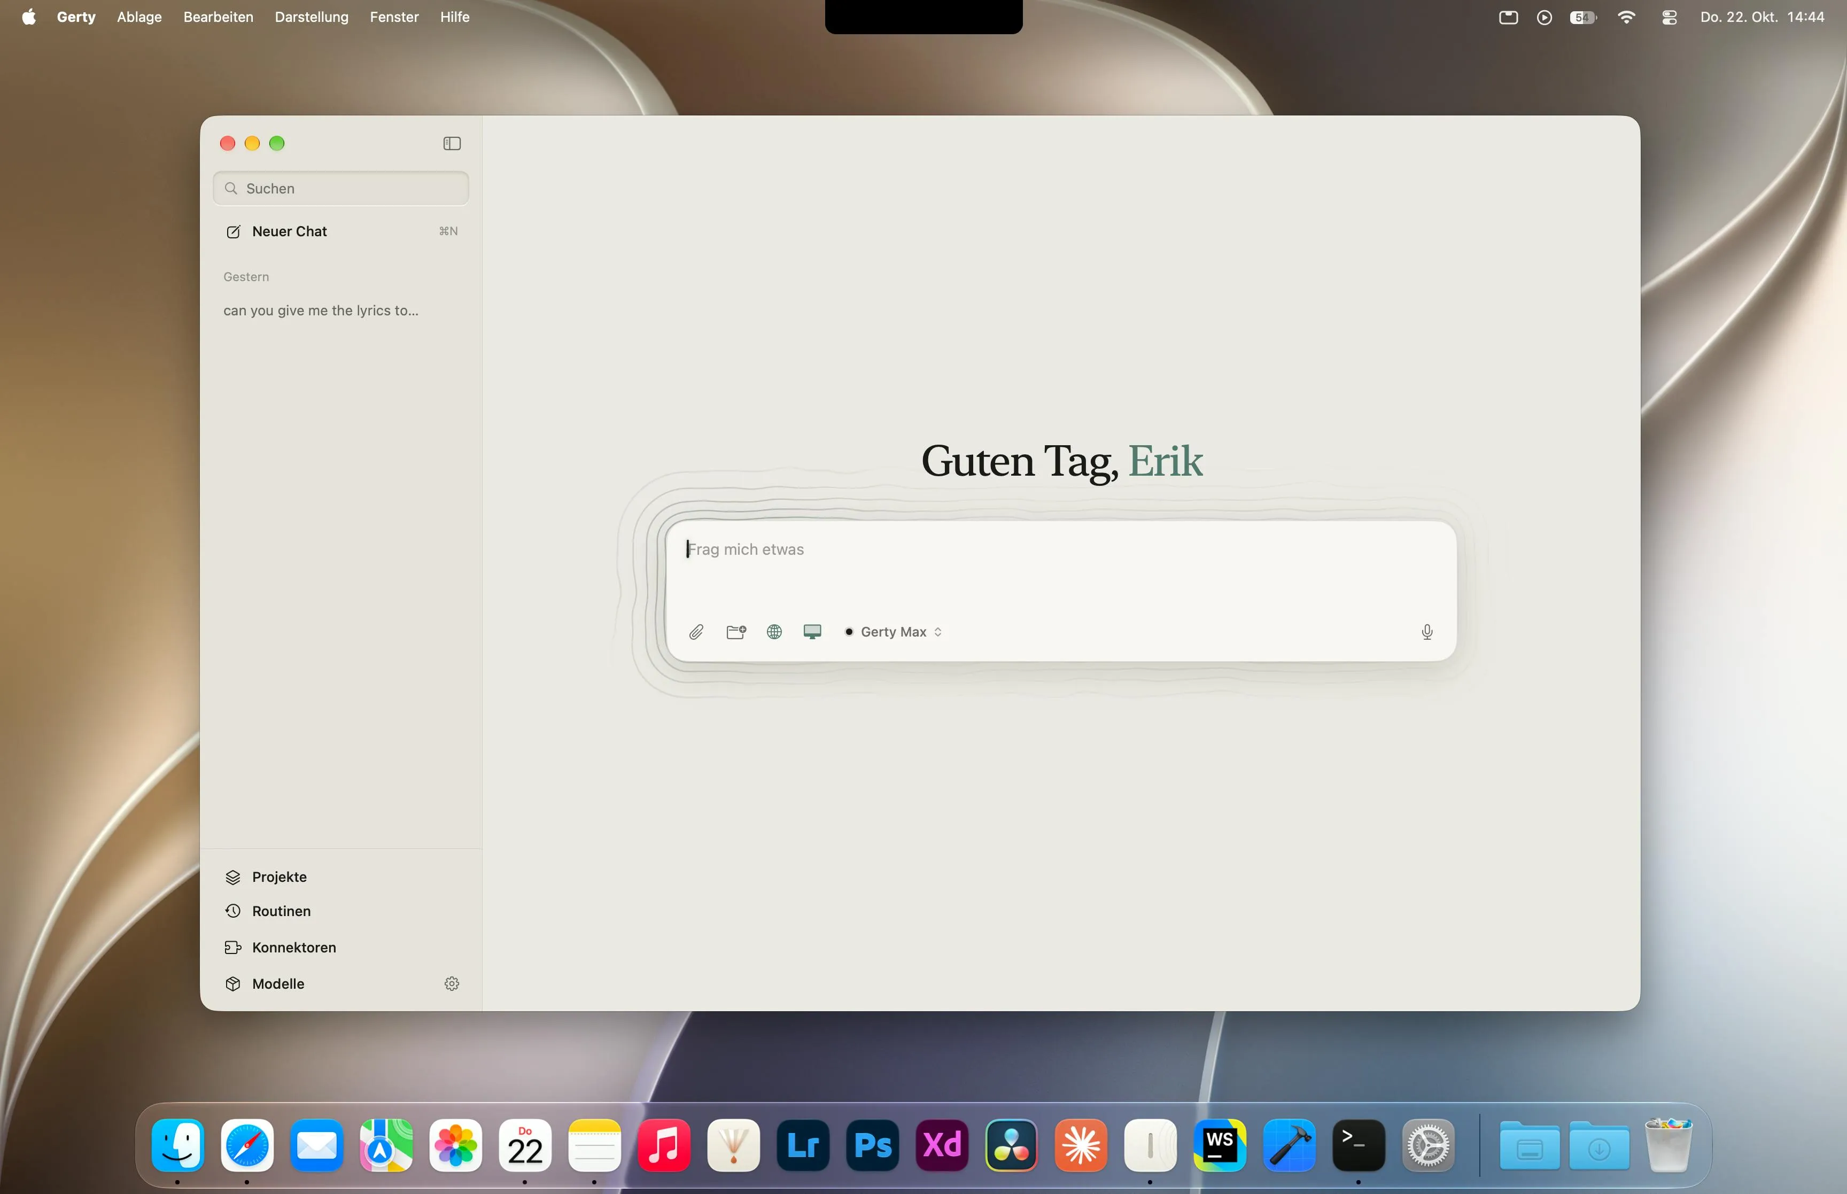Enable web search globe icon

774,632
